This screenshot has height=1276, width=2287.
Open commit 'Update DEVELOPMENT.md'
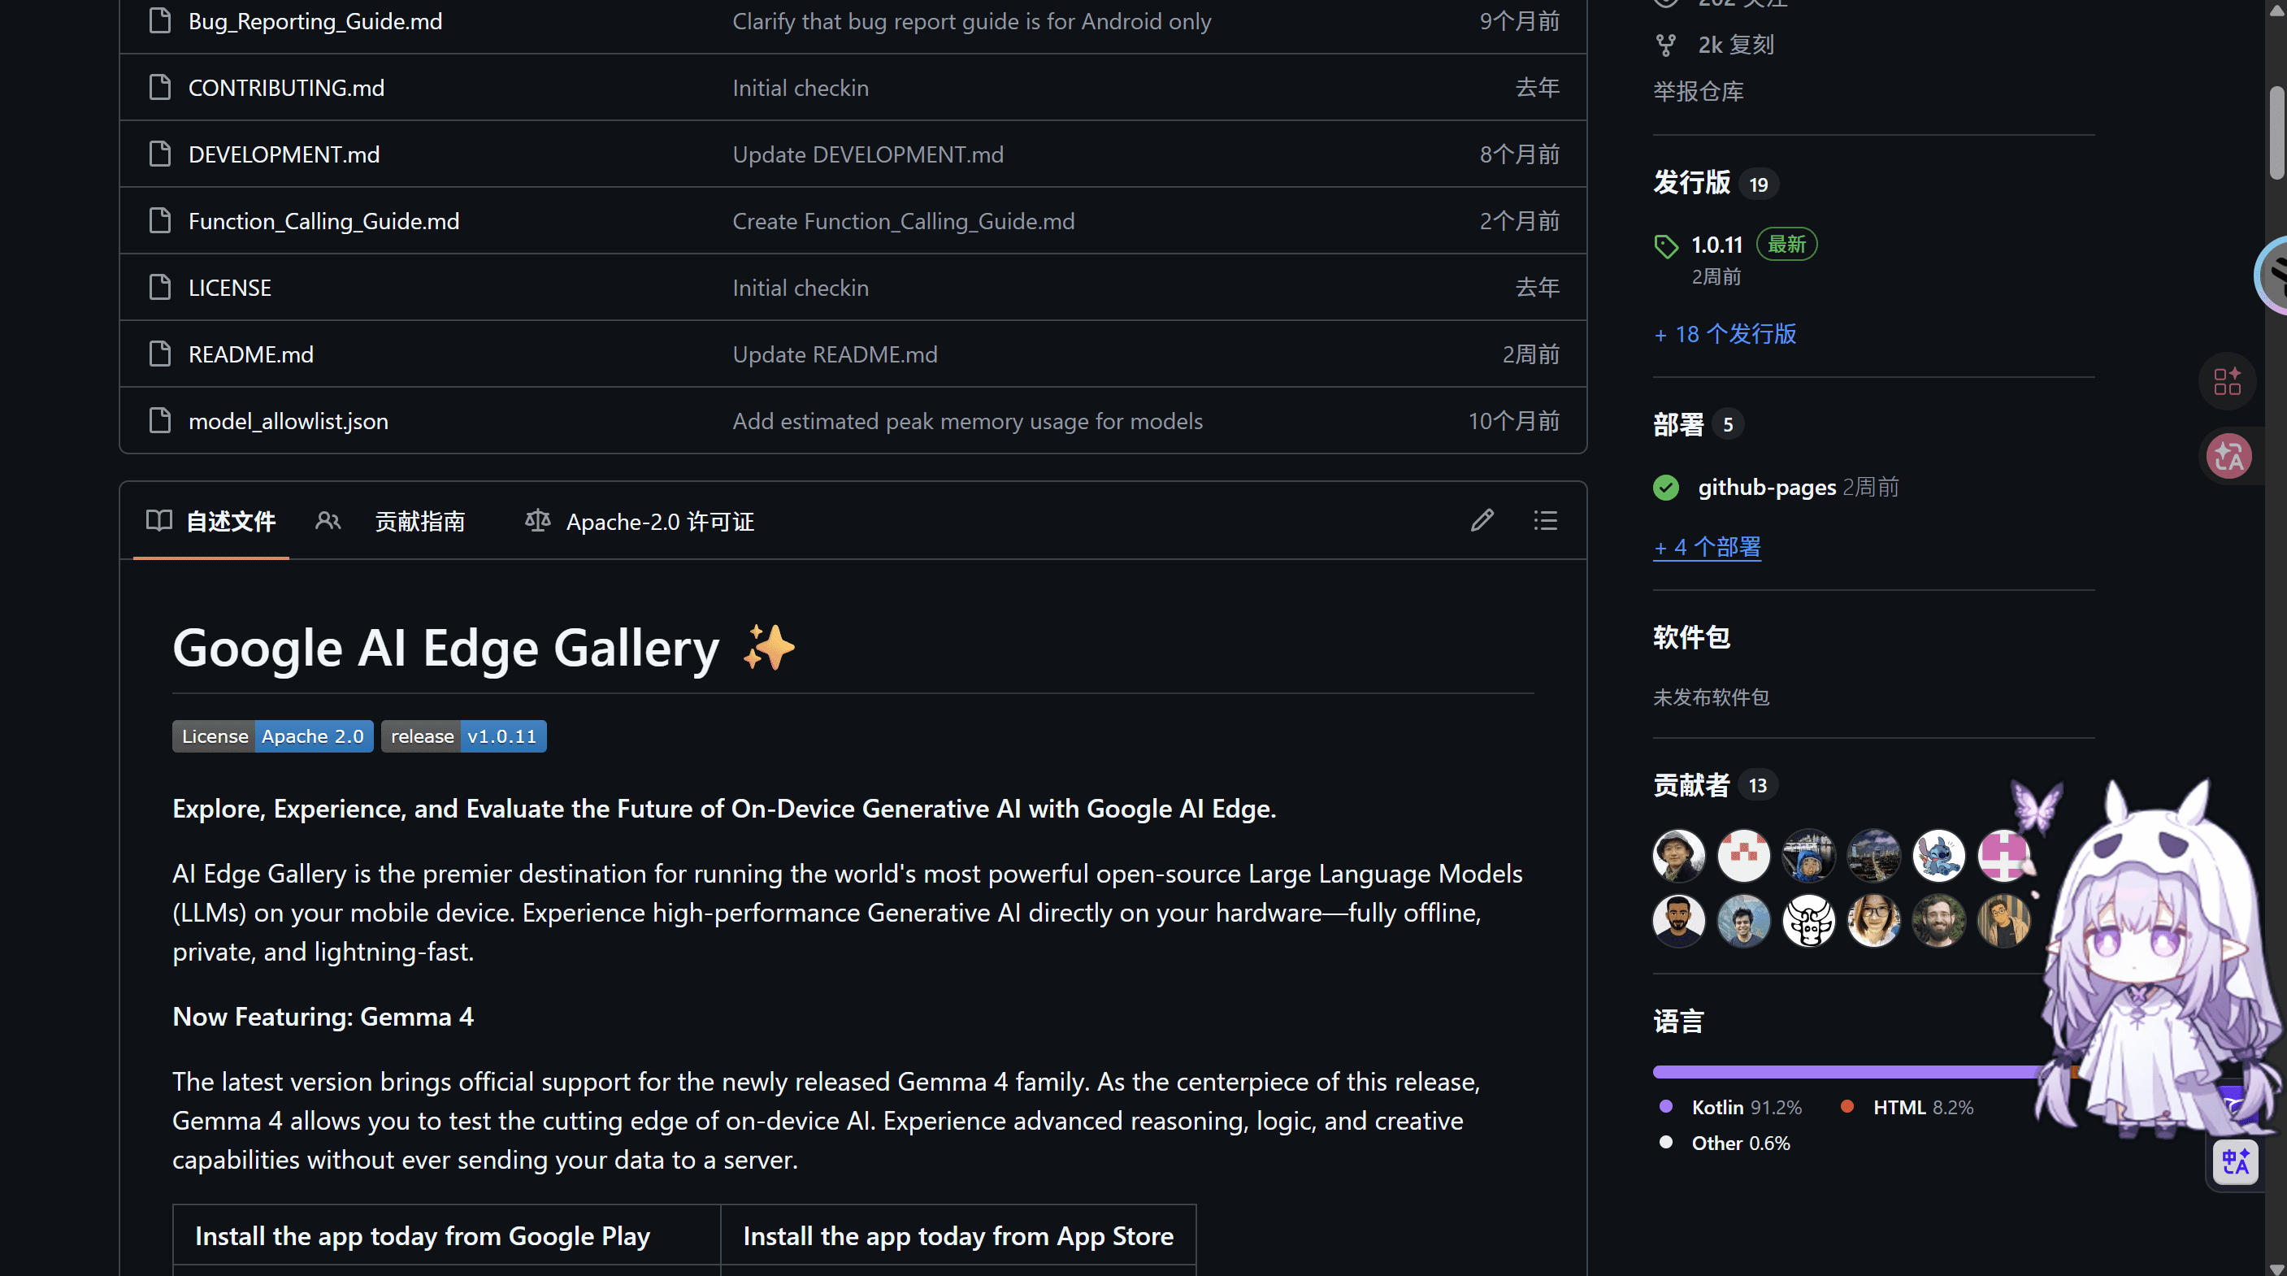click(x=868, y=154)
